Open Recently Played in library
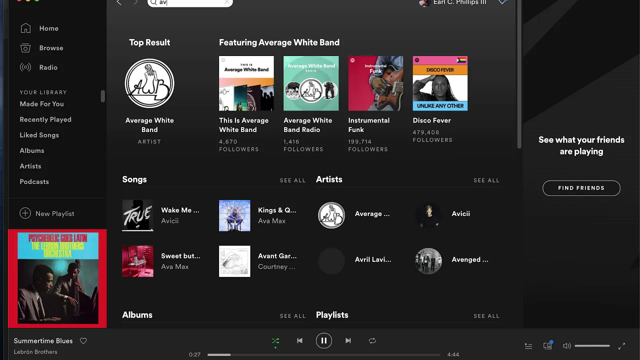The image size is (640, 360). (45, 119)
